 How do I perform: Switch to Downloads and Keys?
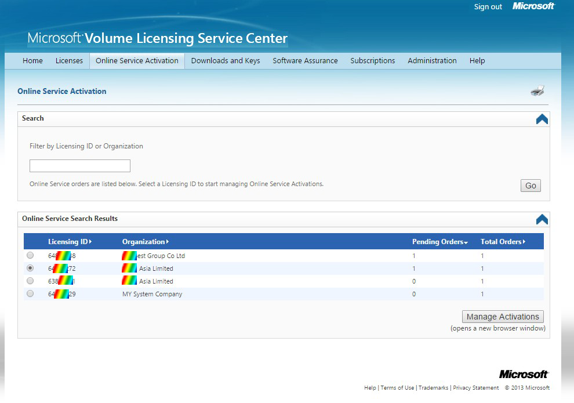click(x=226, y=61)
